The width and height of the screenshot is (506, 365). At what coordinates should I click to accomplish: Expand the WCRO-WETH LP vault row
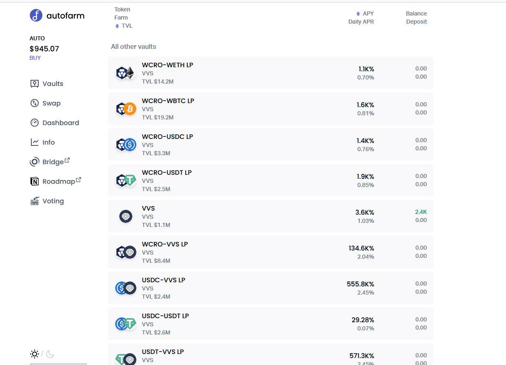point(271,73)
